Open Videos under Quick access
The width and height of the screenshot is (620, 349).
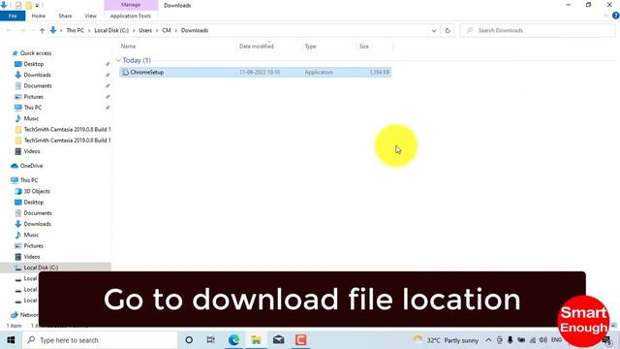pyautogui.click(x=32, y=151)
